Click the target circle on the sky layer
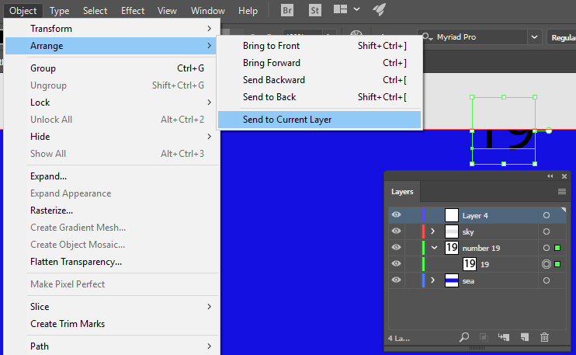This screenshot has width=576, height=355. point(546,231)
